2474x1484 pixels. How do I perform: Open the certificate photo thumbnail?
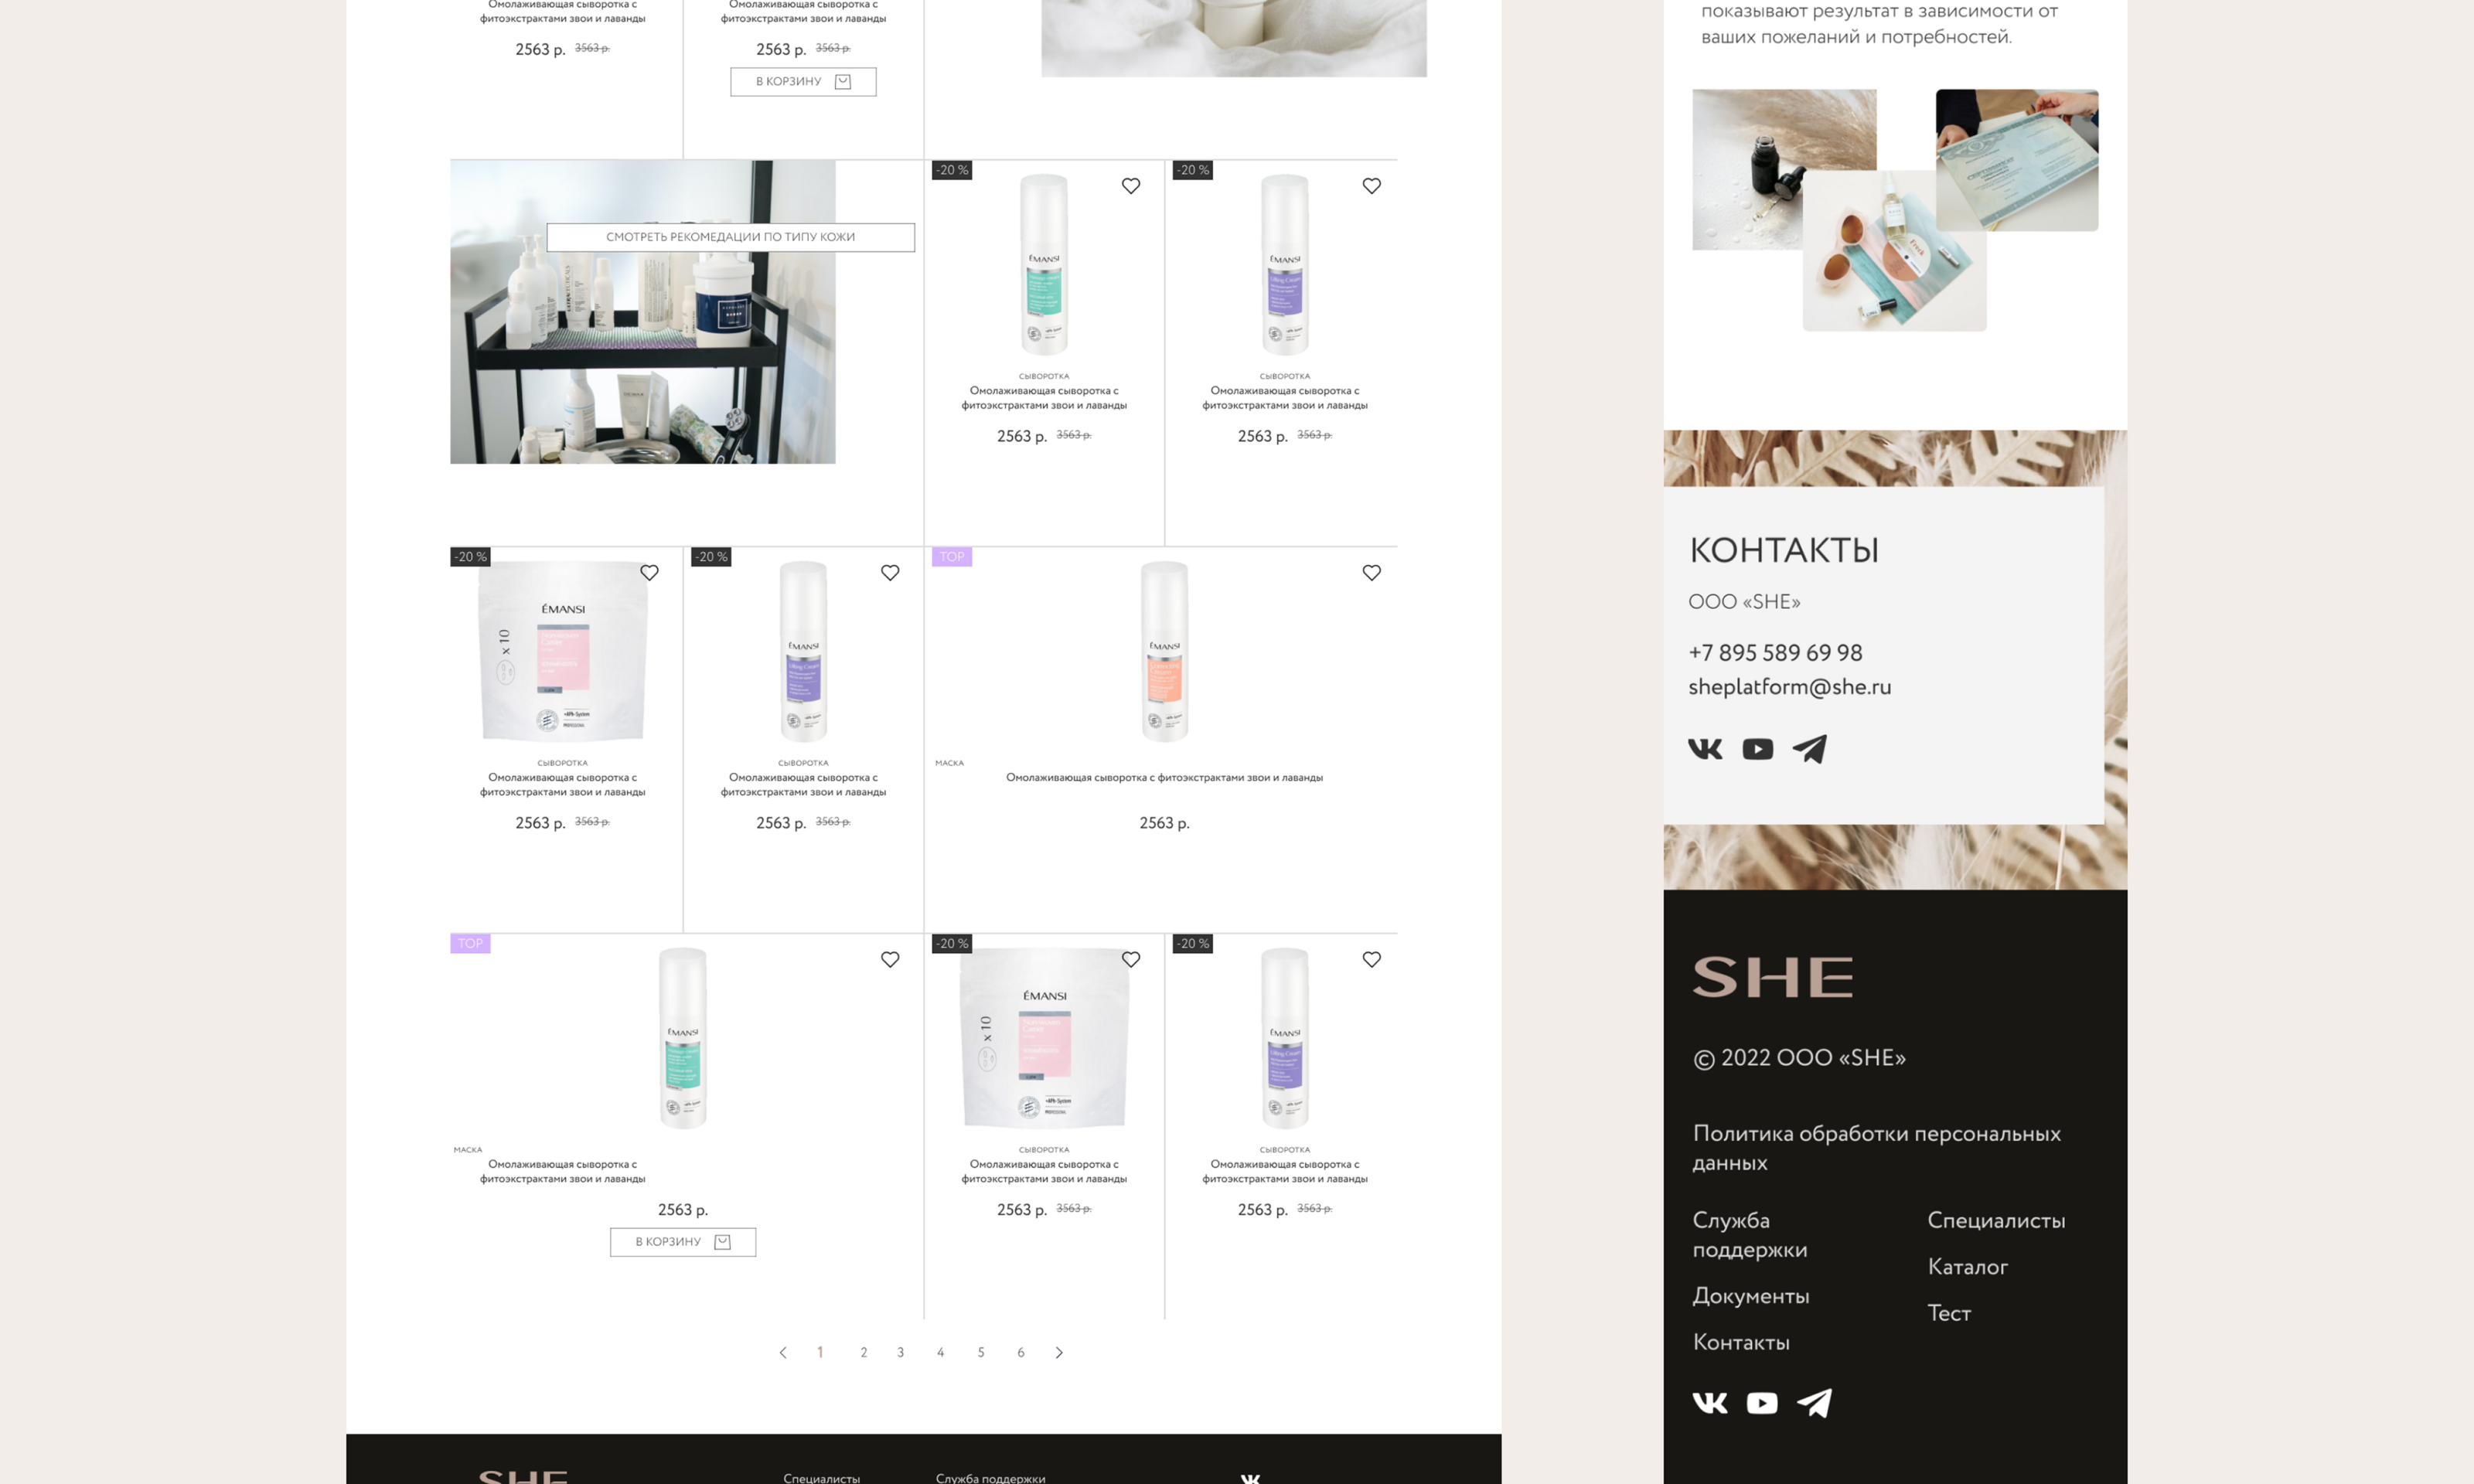(2017, 160)
